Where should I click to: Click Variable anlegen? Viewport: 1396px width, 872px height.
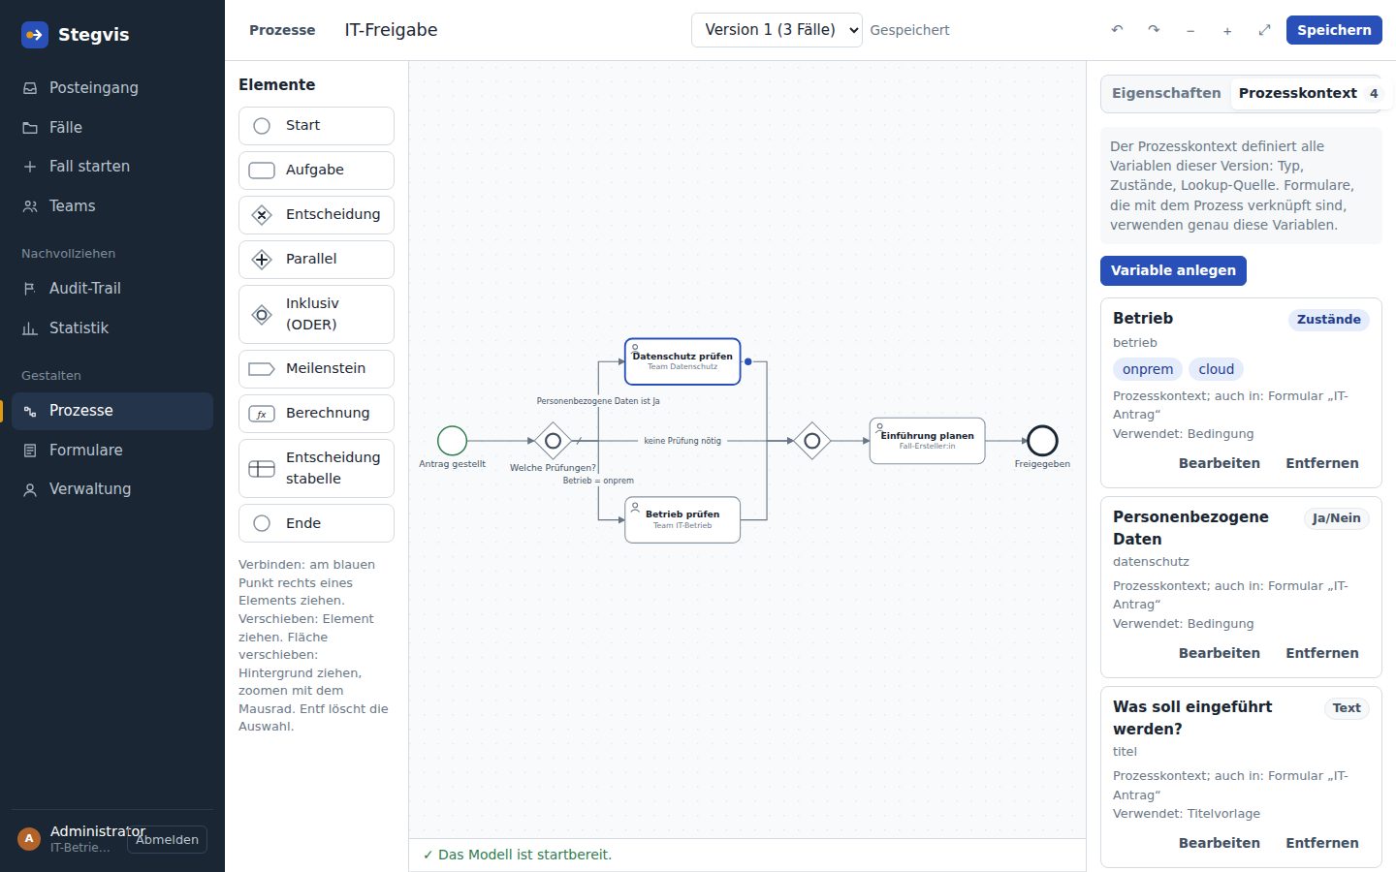click(x=1173, y=270)
